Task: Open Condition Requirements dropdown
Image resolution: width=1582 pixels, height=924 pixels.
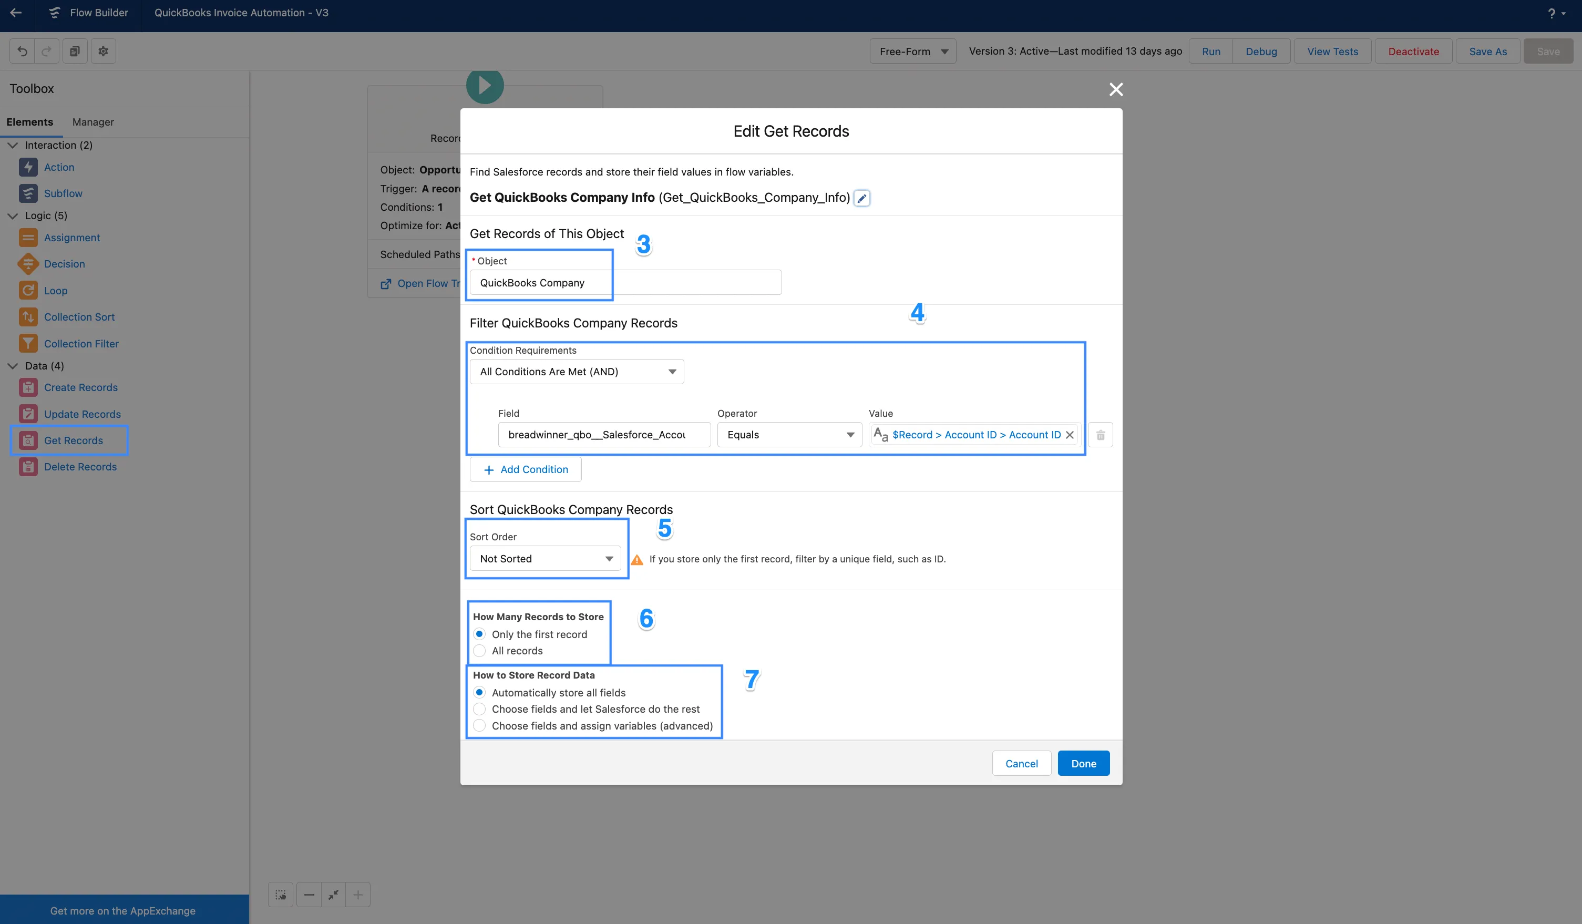Action: (576, 372)
